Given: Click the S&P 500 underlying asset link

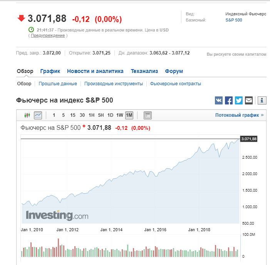Looking at the screenshot, I should pos(234,20).
